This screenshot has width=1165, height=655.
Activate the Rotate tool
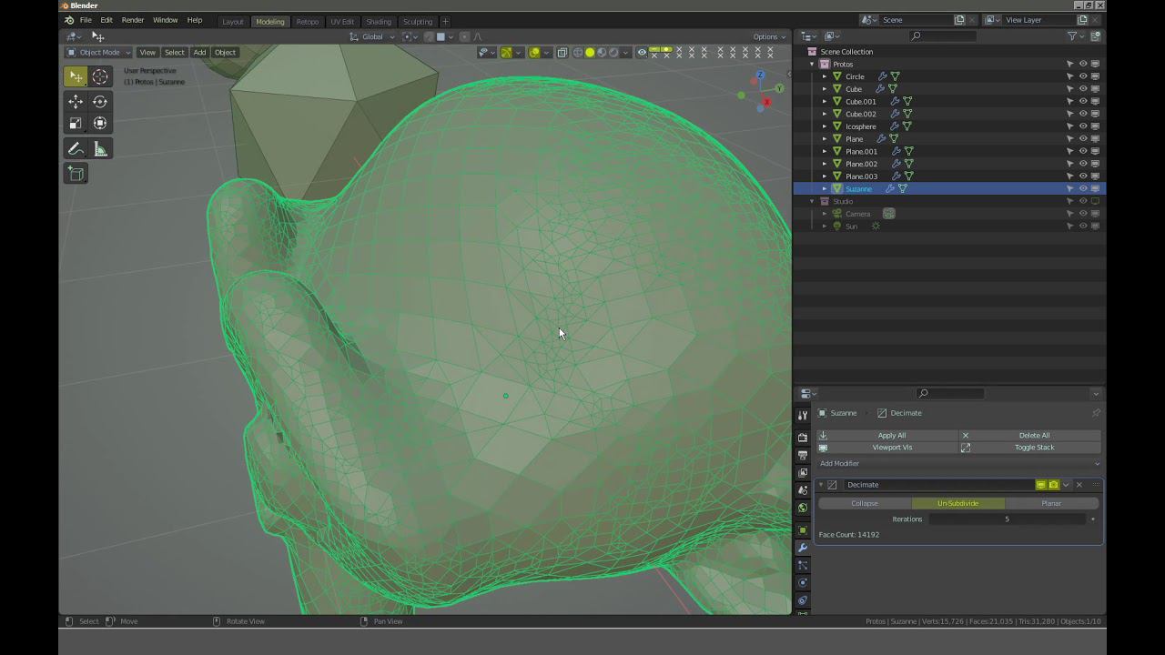tap(100, 102)
